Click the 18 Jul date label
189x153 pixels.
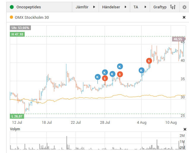(47, 123)
